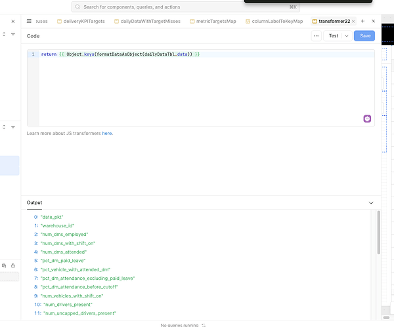394x327 pixels.
Task: Open the three-dots more options menu
Action: (316, 36)
